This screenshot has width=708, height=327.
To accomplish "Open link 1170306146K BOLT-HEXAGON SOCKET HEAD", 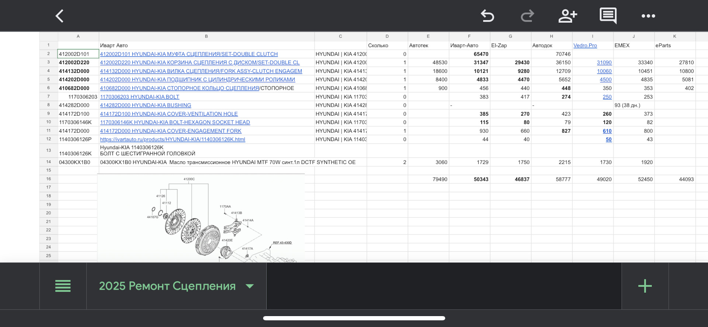I will point(175,122).
